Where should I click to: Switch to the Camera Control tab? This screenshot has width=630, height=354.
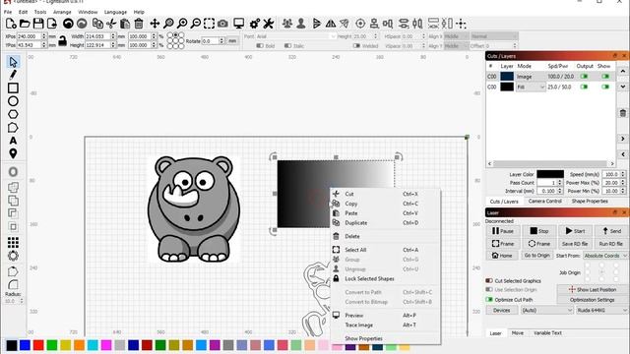(544, 201)
